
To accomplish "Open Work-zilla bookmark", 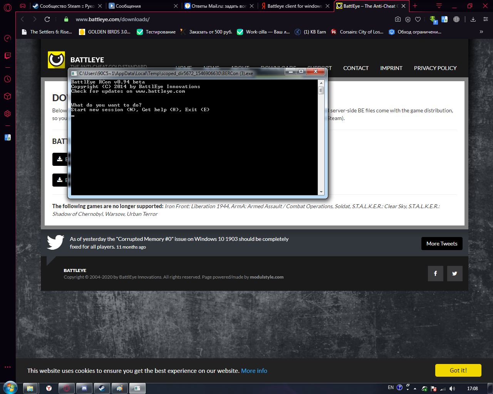I will [x=263, y=32].
